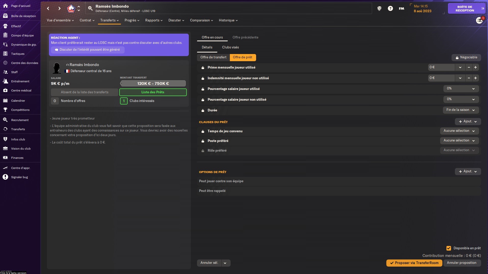Click the Indemnité mensuelle joueur non utilisé field

[441, 78]
